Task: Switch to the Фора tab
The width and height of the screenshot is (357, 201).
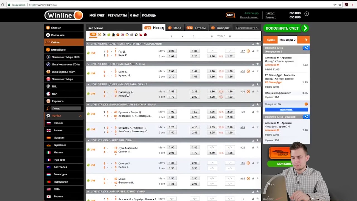Action: 175,28
